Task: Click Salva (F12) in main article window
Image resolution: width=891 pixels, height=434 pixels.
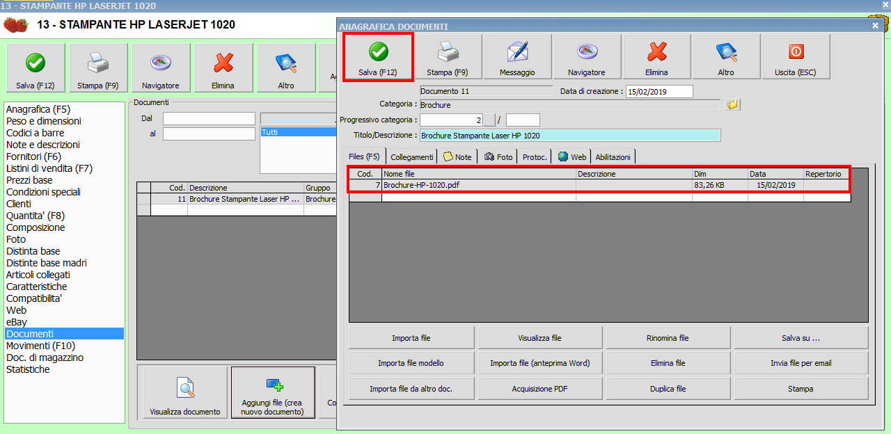Action: [36, 67]
